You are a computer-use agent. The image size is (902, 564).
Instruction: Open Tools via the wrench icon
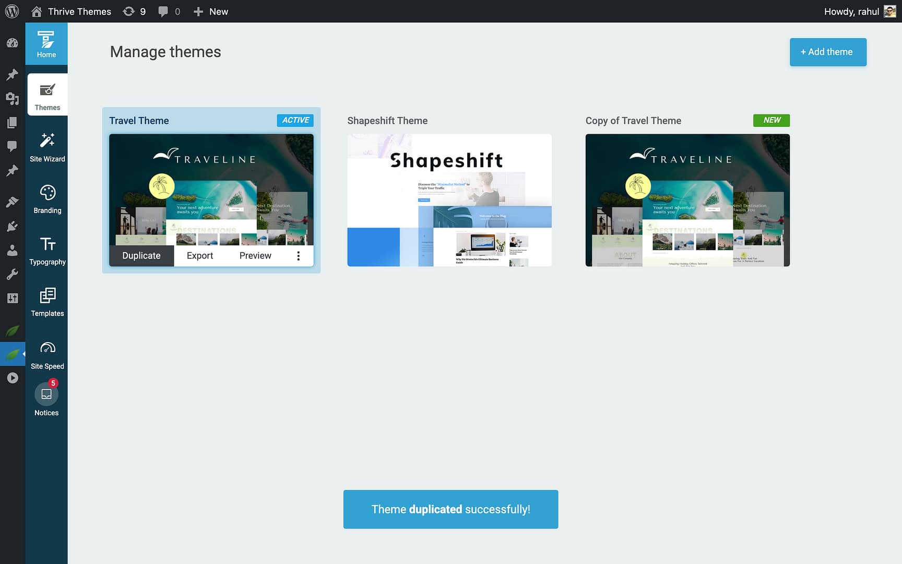coord(12,274)
